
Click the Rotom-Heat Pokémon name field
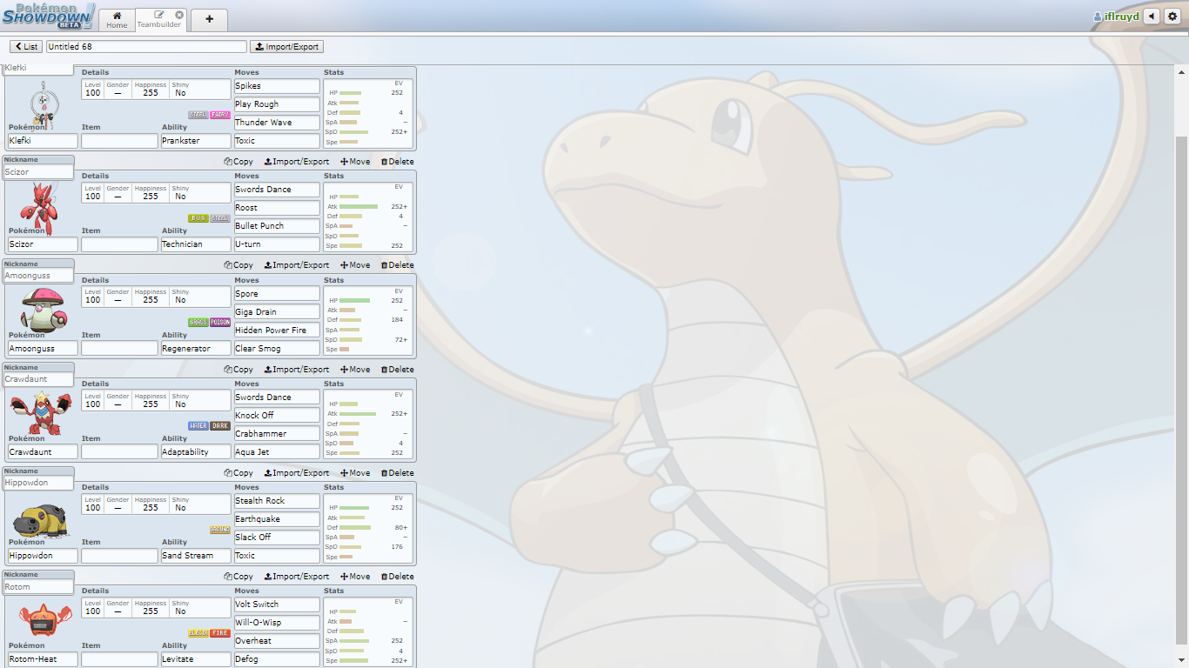(43, 659)
